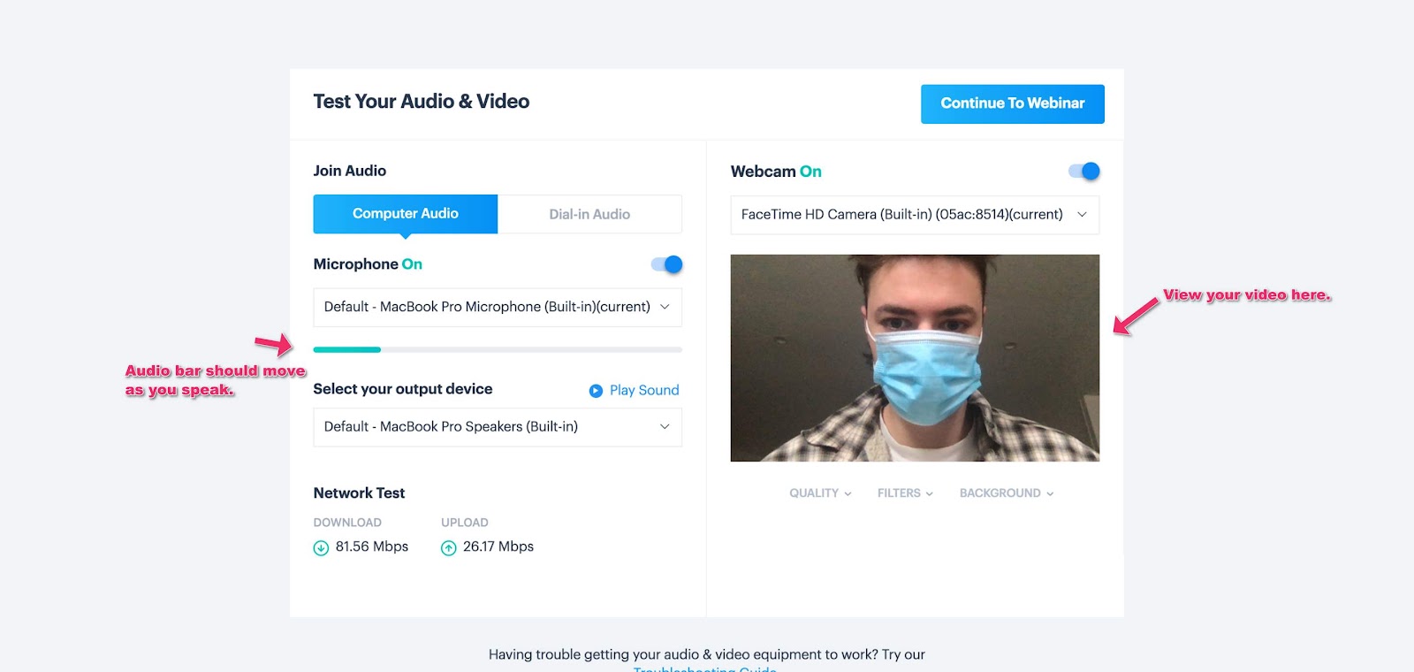Click the Test Your Audio & Video heading
The width and height of the screenshot is (1414, 672).
click(422, 102)
